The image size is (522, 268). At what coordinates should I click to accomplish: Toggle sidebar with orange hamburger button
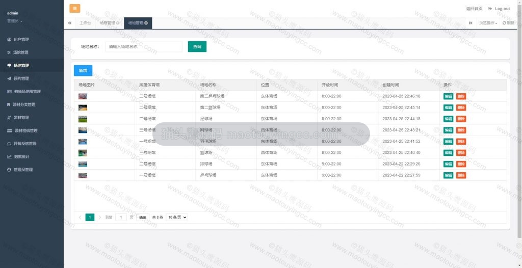click(x=74, y=8)
